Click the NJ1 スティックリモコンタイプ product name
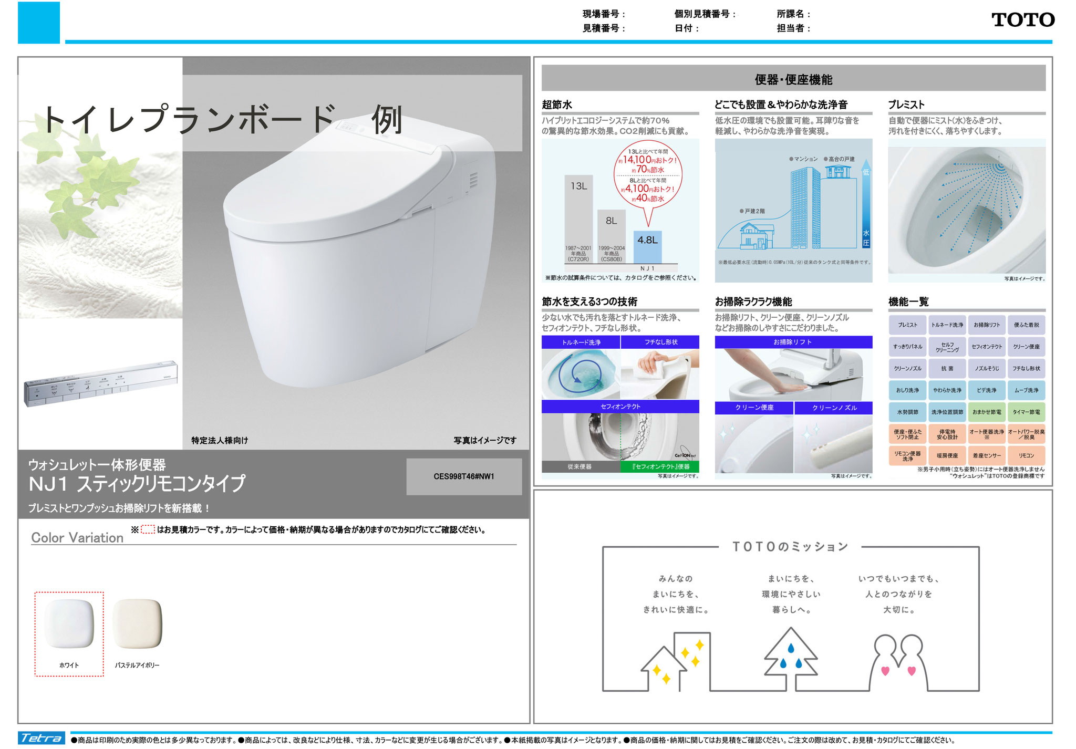 (137, 484)
